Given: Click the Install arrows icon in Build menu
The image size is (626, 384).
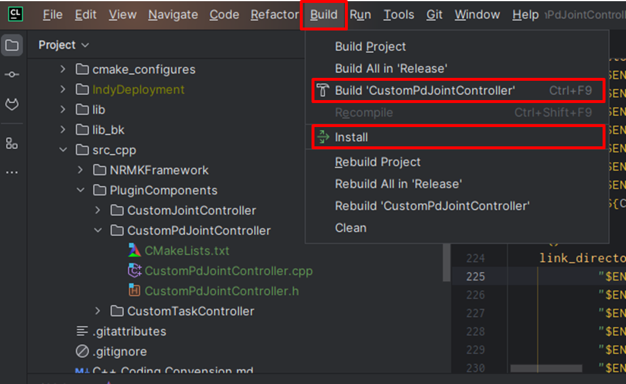Looking at the screenshot, I should coord(323,137).
